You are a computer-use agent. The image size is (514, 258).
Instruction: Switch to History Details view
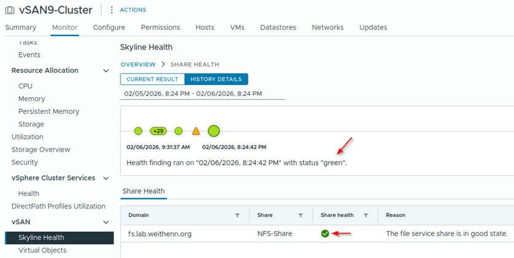click(216, 79)
